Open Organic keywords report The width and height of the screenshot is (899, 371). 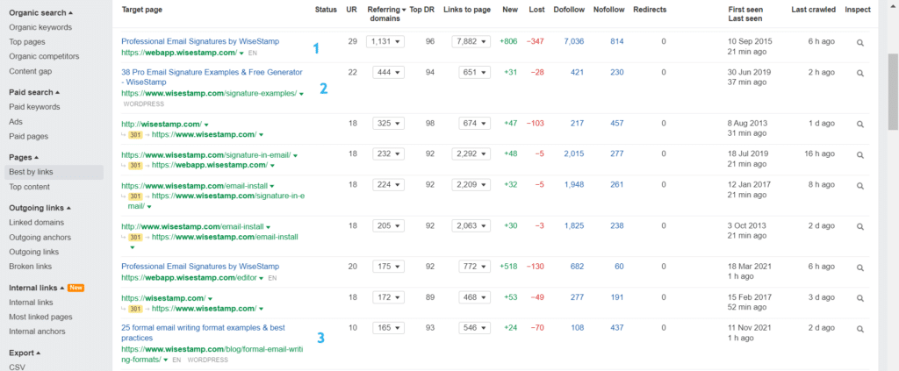[x=40, y=27]
